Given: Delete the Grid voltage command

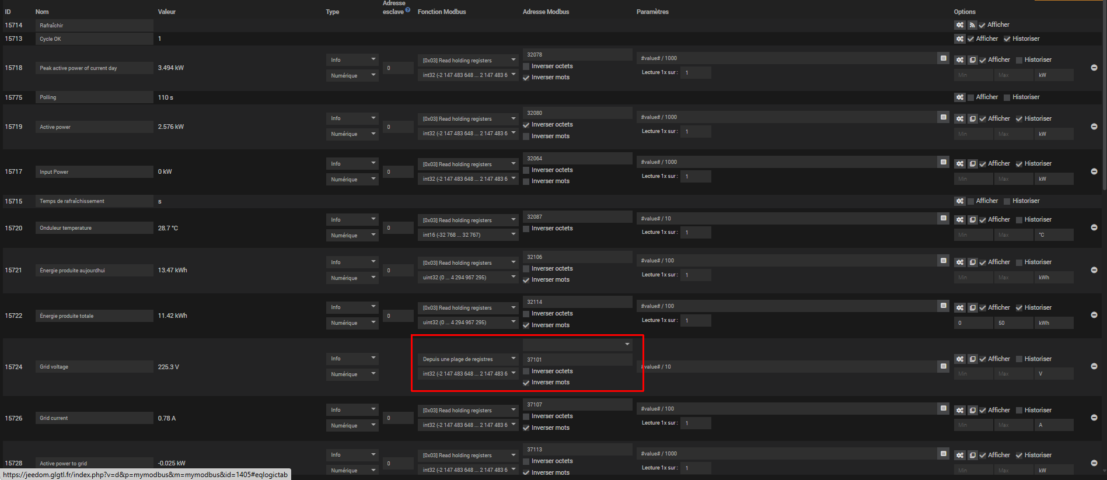Looking at the screenshot, I should pyautogui.click(x=1094, y=366).
